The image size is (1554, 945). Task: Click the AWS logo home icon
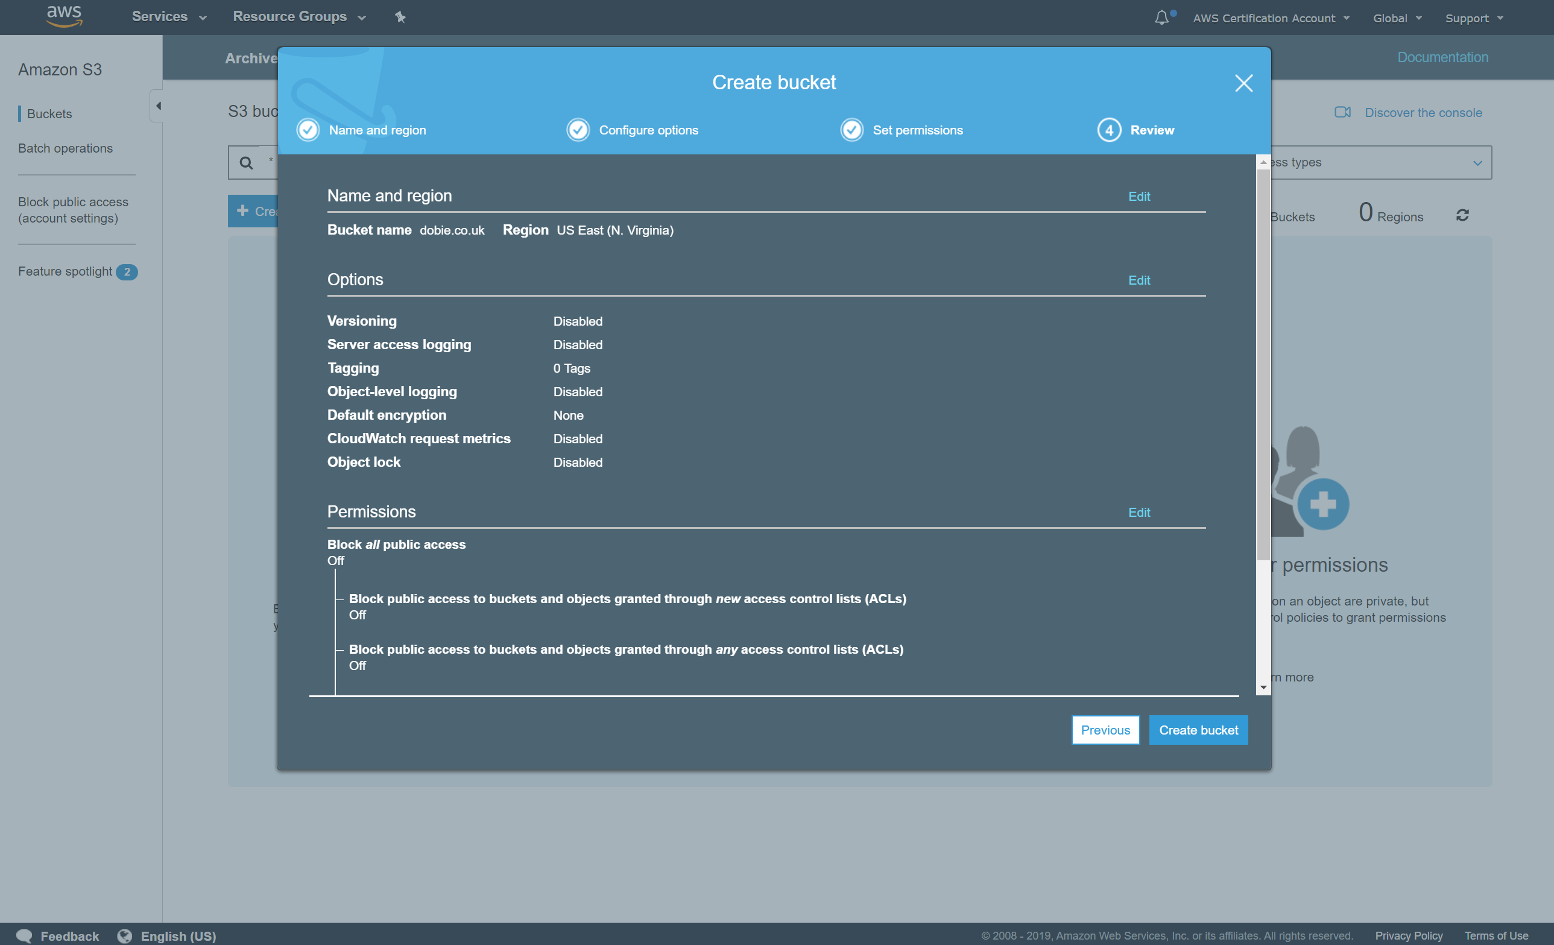[65, 16]
